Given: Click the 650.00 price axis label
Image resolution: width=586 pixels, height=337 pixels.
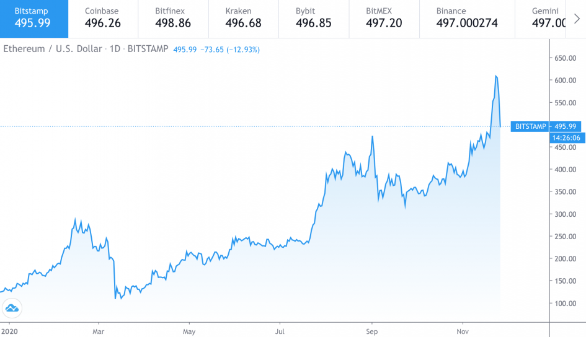Looking at the screenshot, I should tap(565, 58).
